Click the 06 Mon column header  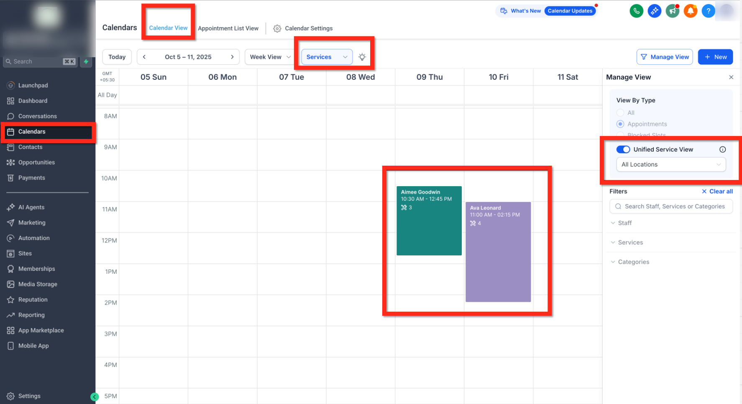[x=223, y=77]
